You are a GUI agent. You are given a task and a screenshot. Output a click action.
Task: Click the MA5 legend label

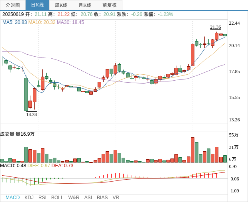coord(14,22)
